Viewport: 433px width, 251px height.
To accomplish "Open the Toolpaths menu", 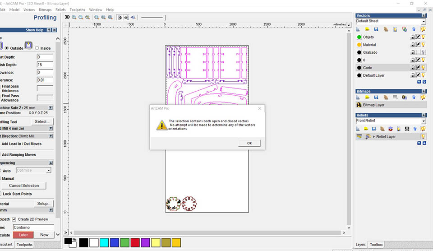I will 77,9.
